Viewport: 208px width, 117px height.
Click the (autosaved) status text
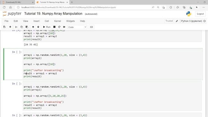(x=91, y=14)
